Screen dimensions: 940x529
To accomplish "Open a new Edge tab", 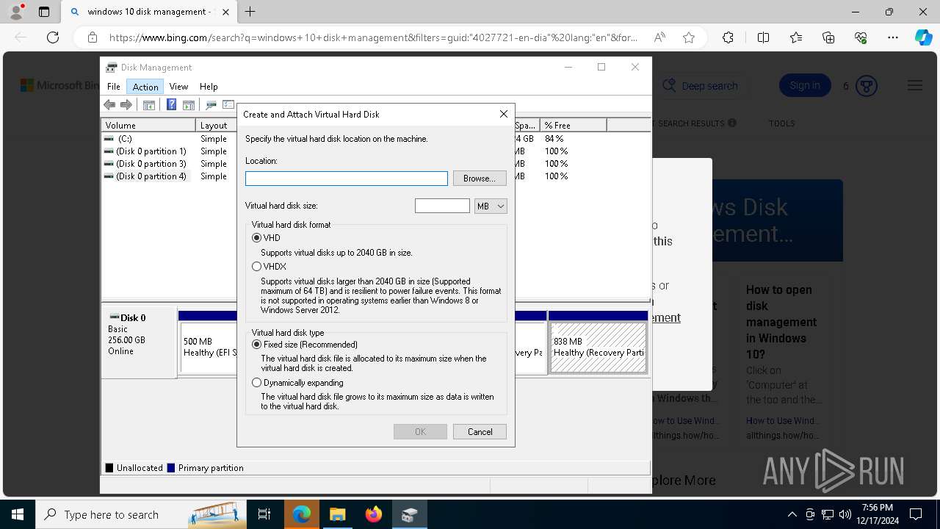I will (x=250, y=12).
